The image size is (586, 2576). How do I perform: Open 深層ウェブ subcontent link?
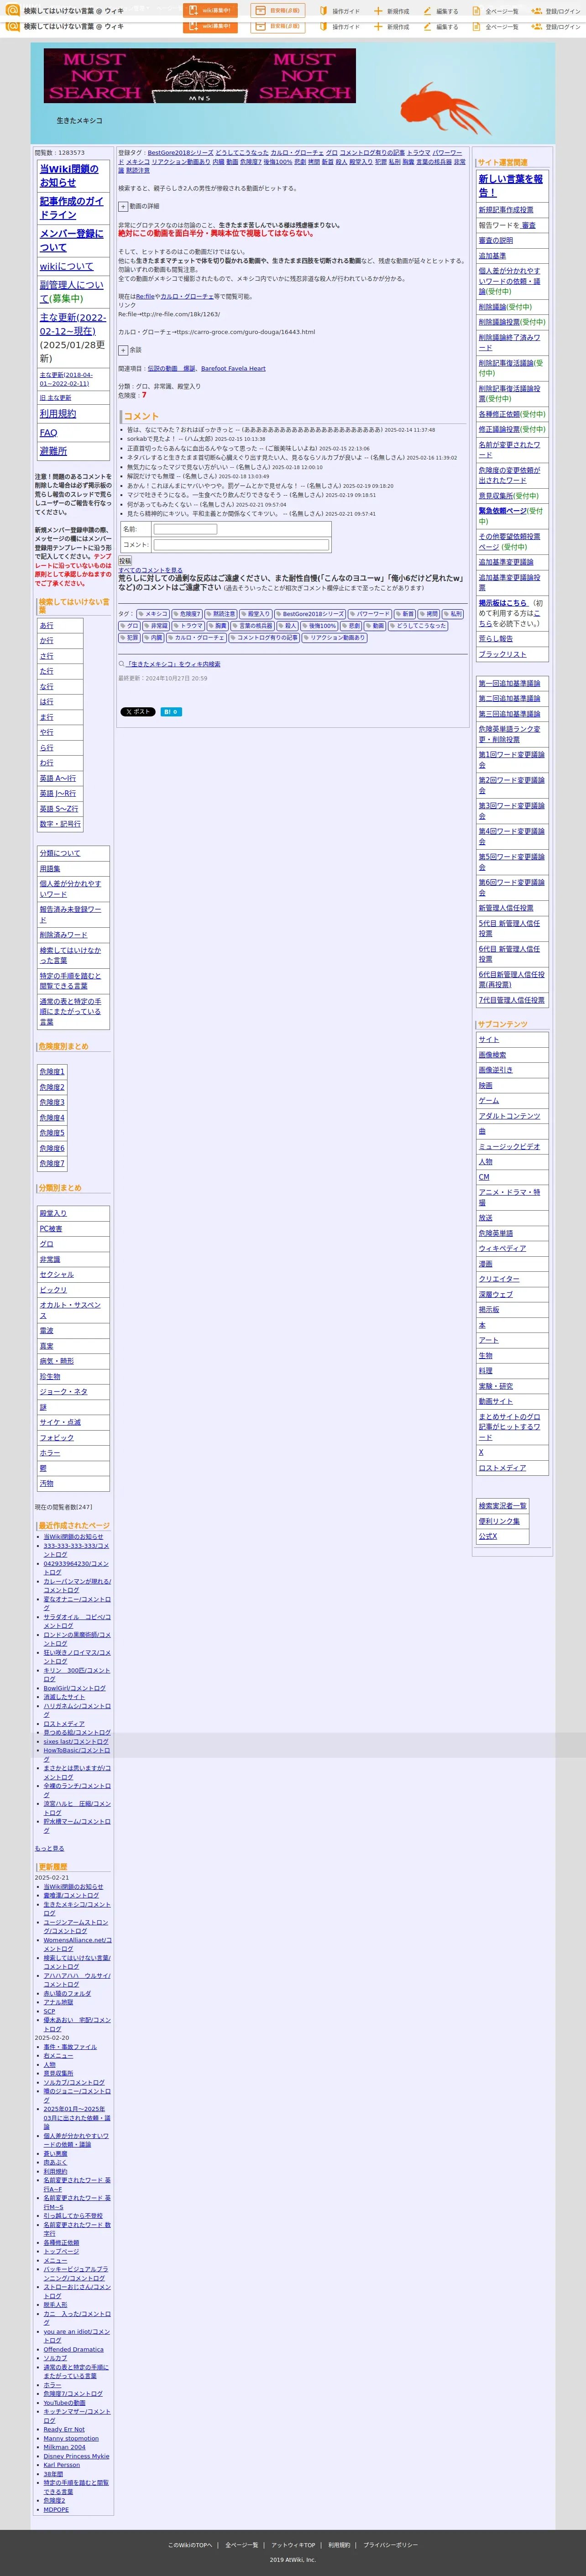point(495,1294)
